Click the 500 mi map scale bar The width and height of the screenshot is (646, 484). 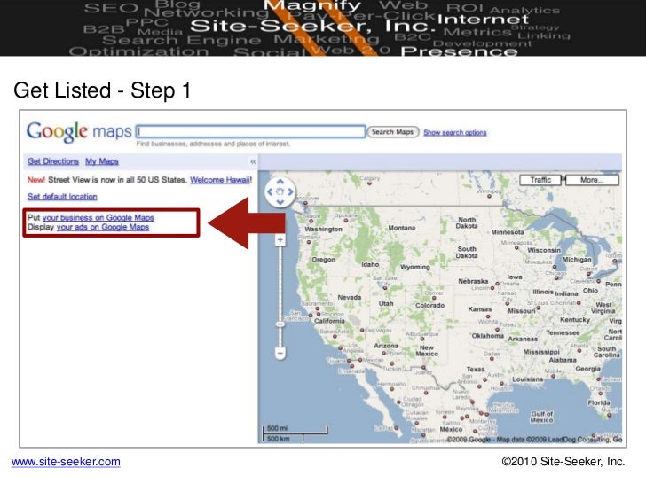[x=295, y=430]
